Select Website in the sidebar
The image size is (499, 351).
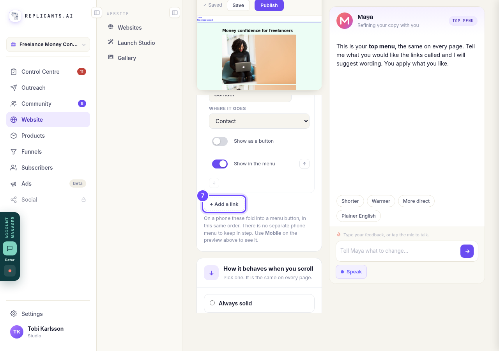[48, 120]
